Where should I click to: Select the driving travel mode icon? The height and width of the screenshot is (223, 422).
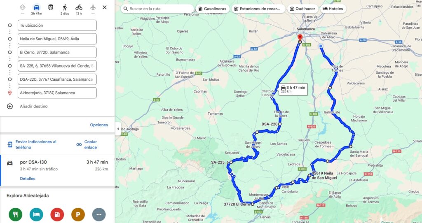tap(37, 7)
